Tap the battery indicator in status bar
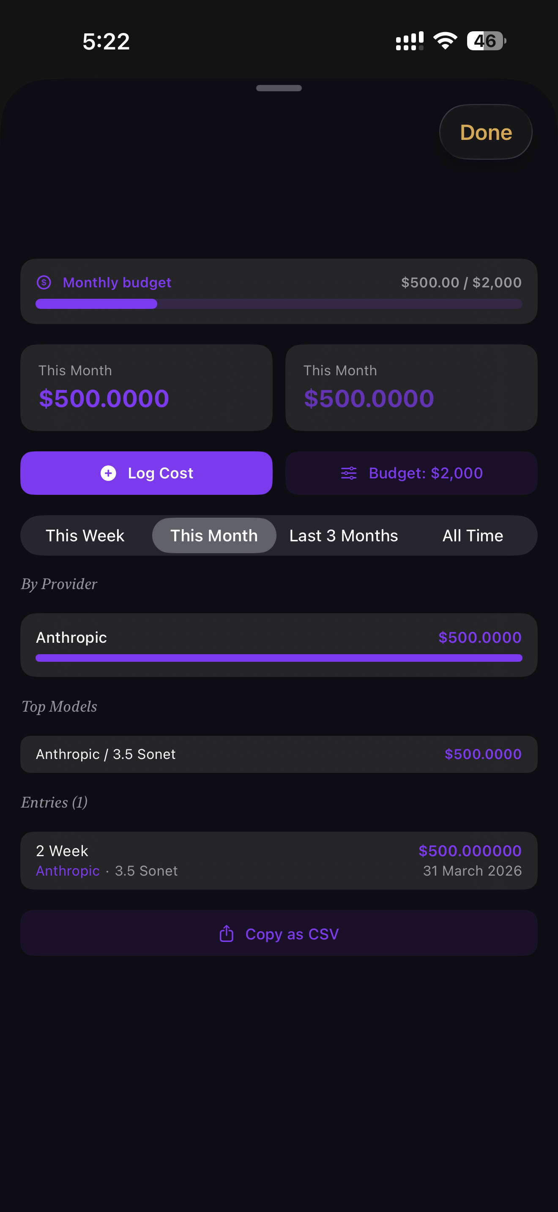 486,41
